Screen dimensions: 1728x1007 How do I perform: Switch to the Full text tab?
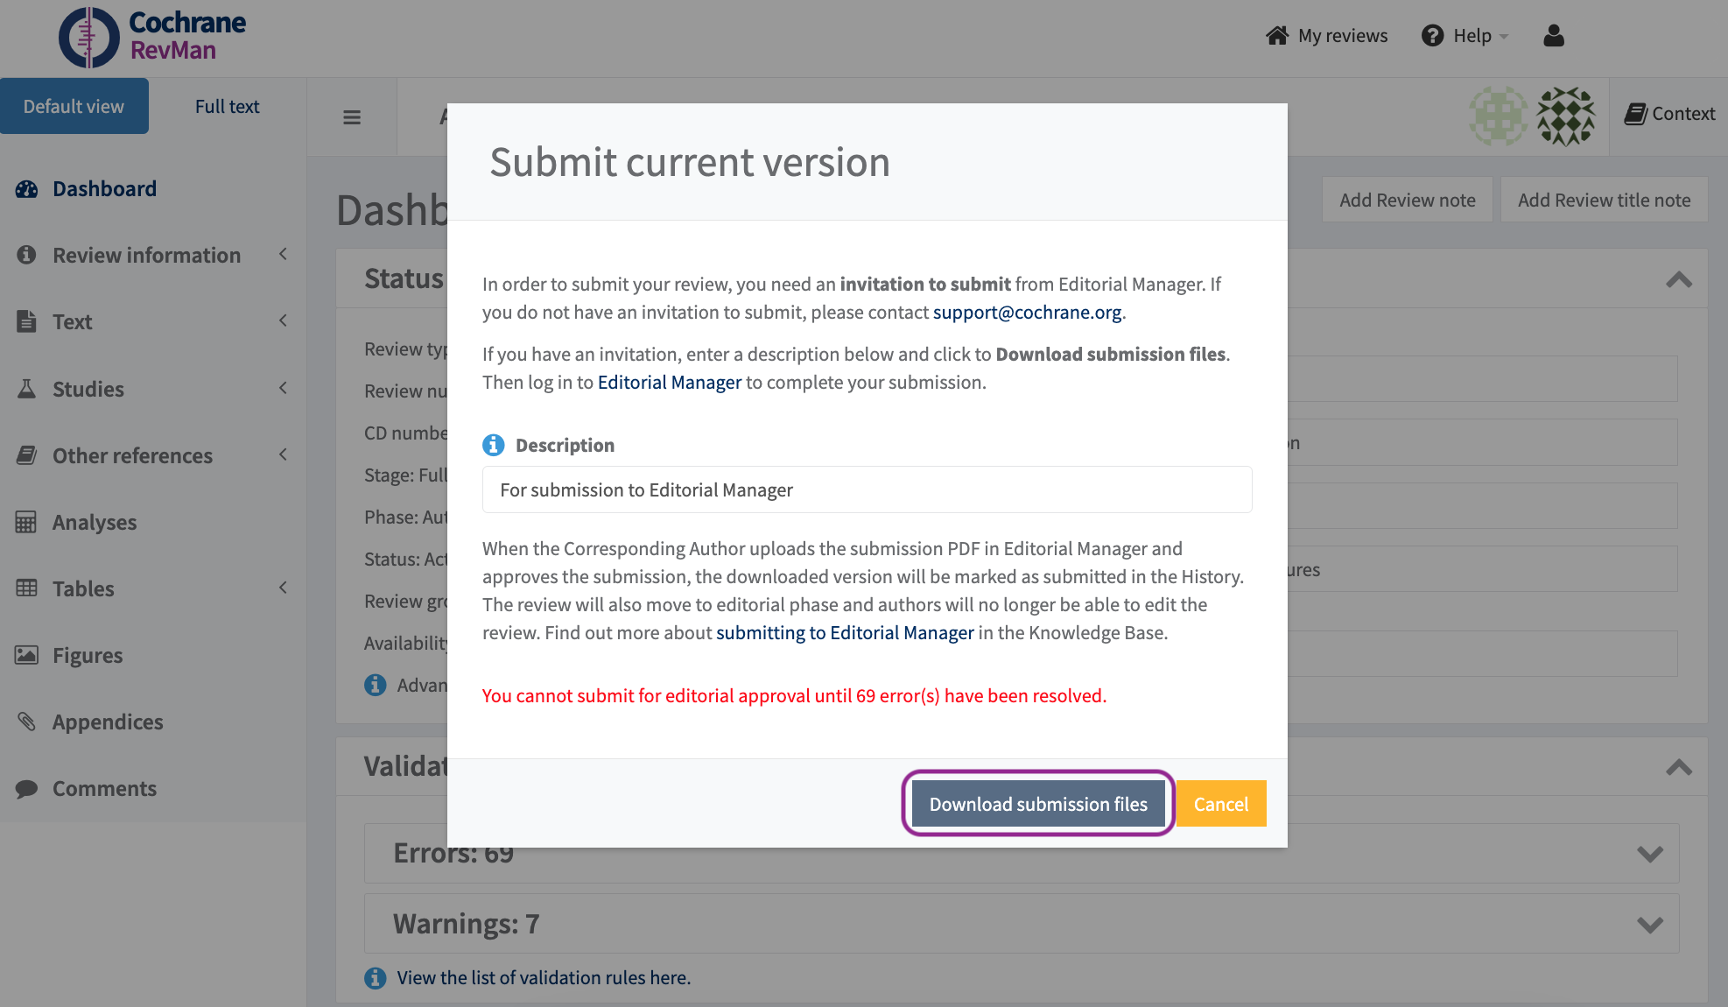227,106
